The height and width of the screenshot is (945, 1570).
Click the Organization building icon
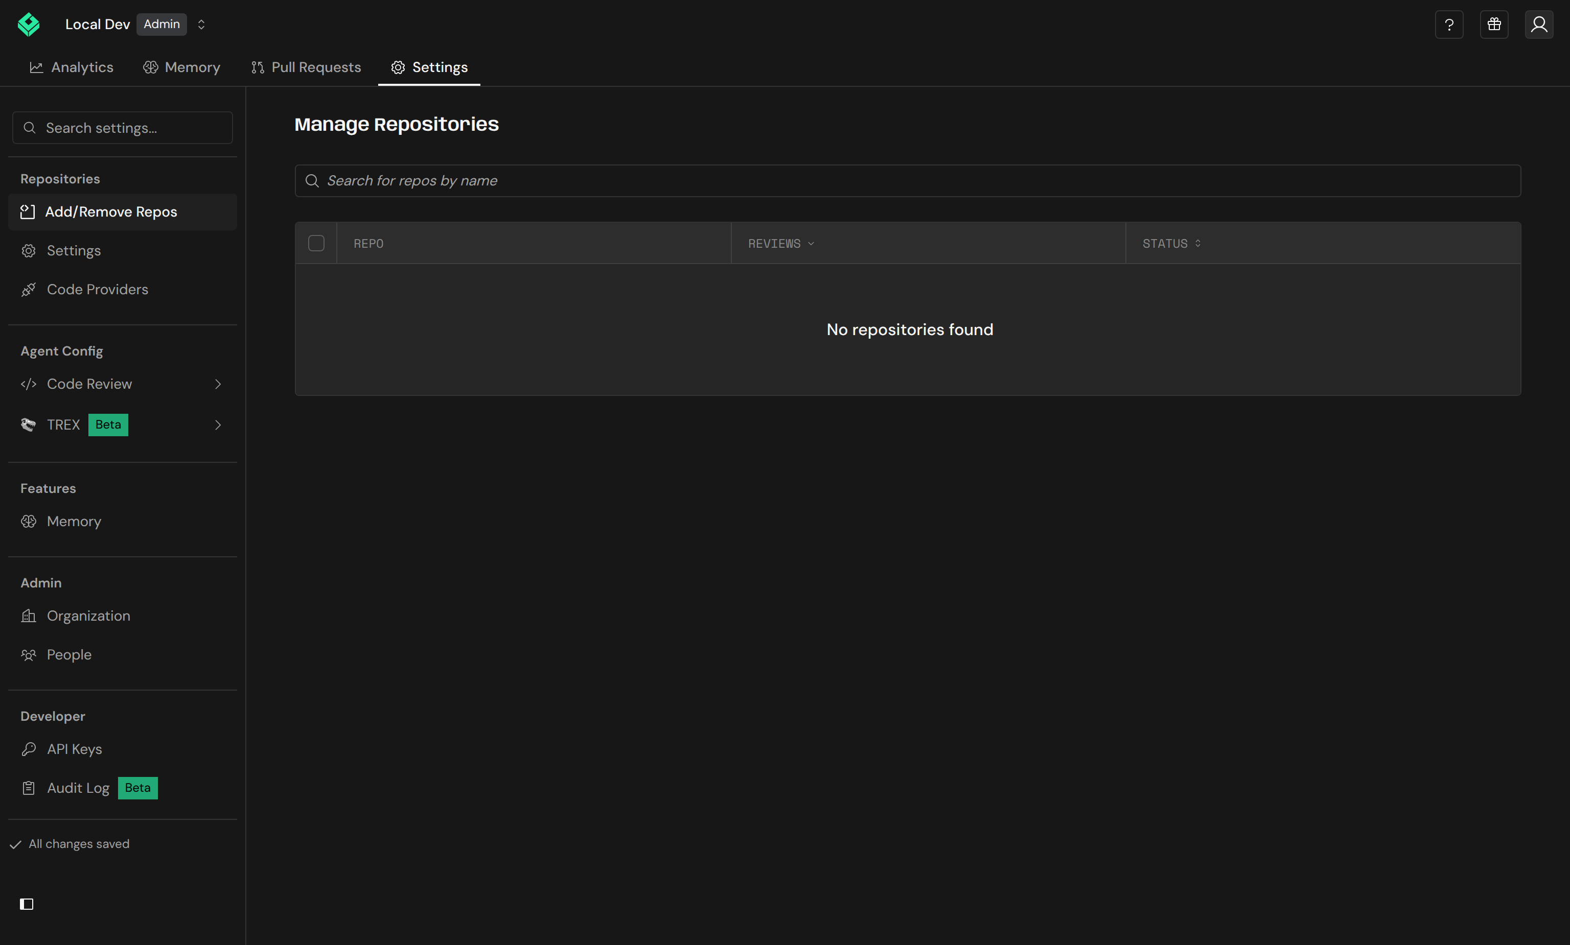[x=29, y=616]
